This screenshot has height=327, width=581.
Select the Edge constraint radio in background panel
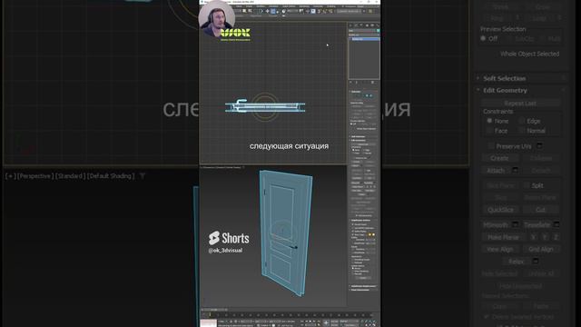[x=522, y=121]
